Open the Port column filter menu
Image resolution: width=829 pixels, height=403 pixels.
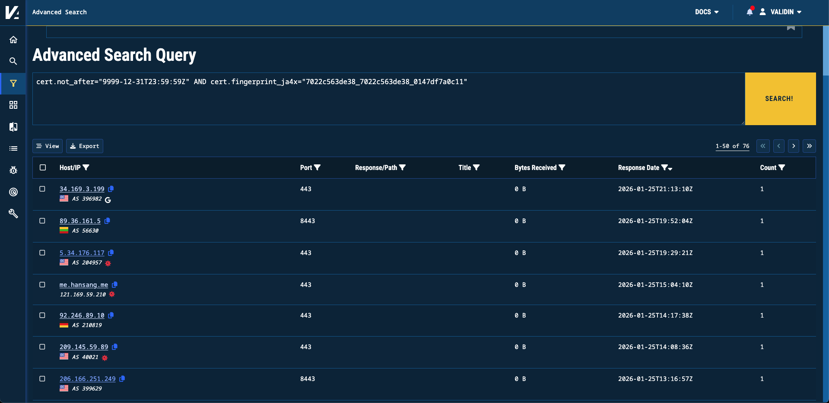coord(318,167)
